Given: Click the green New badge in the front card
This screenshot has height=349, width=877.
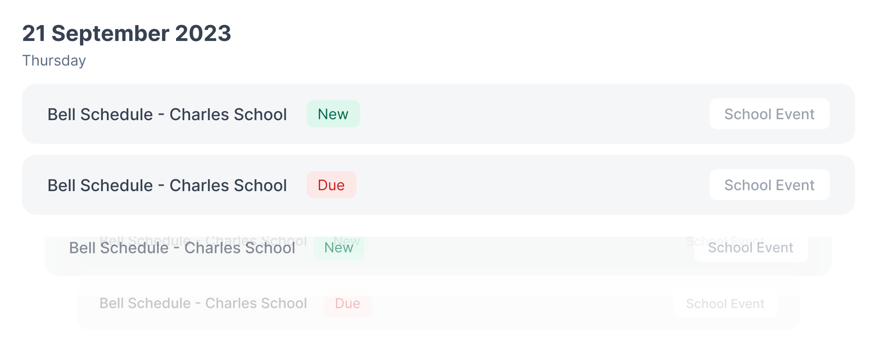Looking at the screenshot, I should point(333,114).
